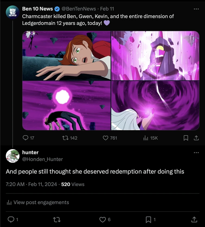Expand the Feb 11 timestamp details
The image size is (205, 227).
(x=106, y=8)
